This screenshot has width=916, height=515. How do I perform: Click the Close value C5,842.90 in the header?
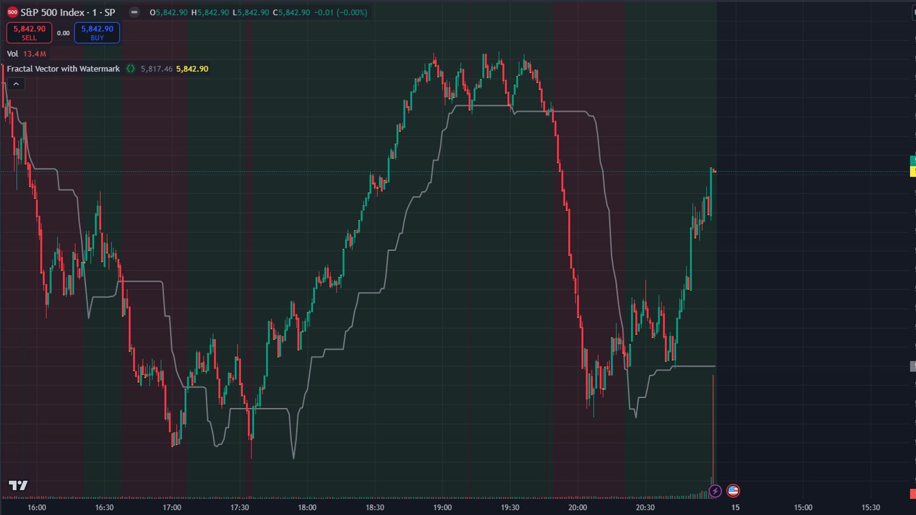click(x=291, y=13)
